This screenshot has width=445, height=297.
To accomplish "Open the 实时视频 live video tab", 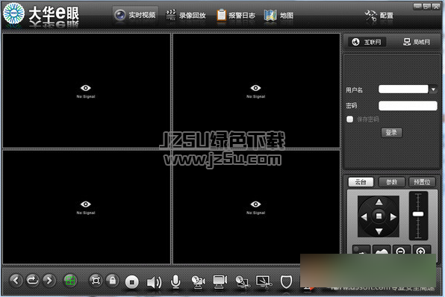I will click(x=135, y=15).
